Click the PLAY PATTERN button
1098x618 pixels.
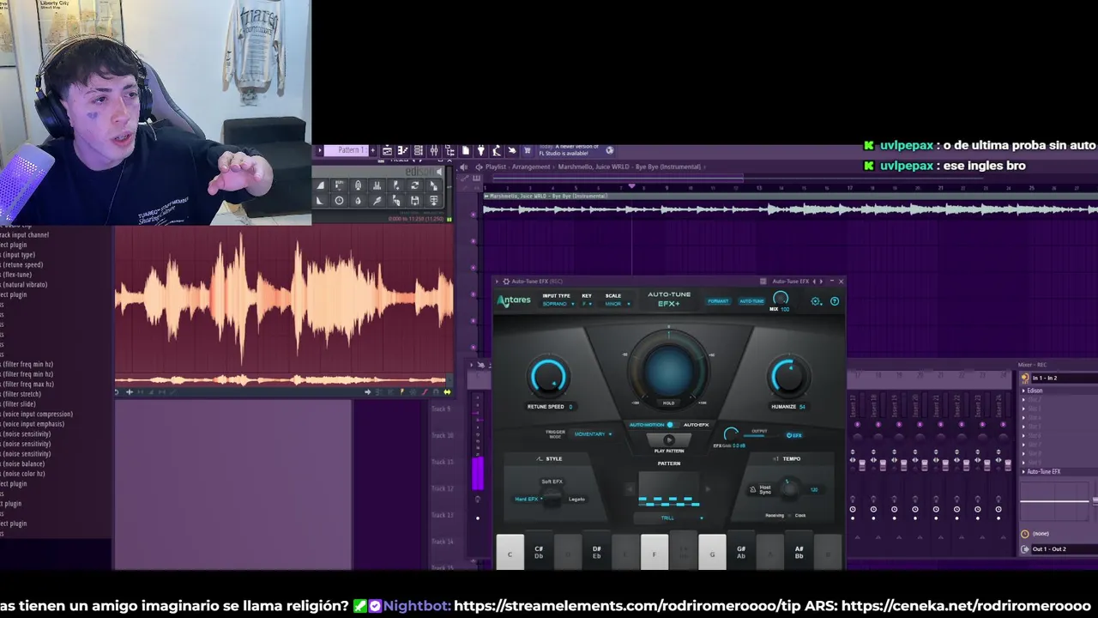click(x=668, y=440)
